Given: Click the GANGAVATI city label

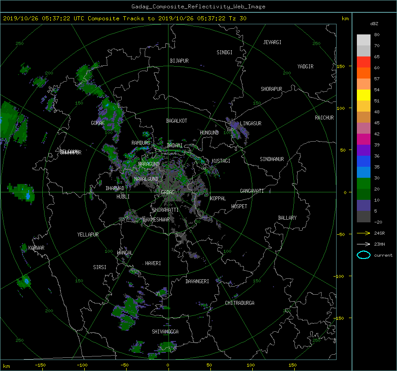Looking at the screenshot, I should click(x=252, y=191).
